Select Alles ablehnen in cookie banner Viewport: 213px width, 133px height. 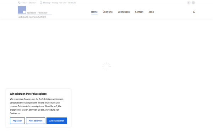pyautogui.click(x=35, y=121)
